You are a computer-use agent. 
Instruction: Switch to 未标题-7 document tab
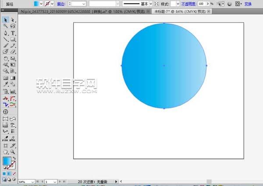click(x=180, y=11)
